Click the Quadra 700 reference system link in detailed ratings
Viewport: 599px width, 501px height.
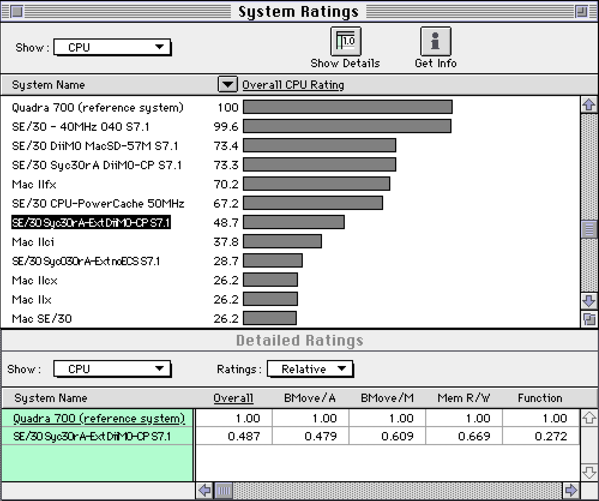point(99,418)
